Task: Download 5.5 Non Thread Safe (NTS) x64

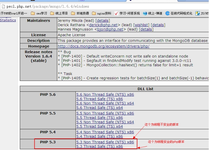Action: [105, 122]
